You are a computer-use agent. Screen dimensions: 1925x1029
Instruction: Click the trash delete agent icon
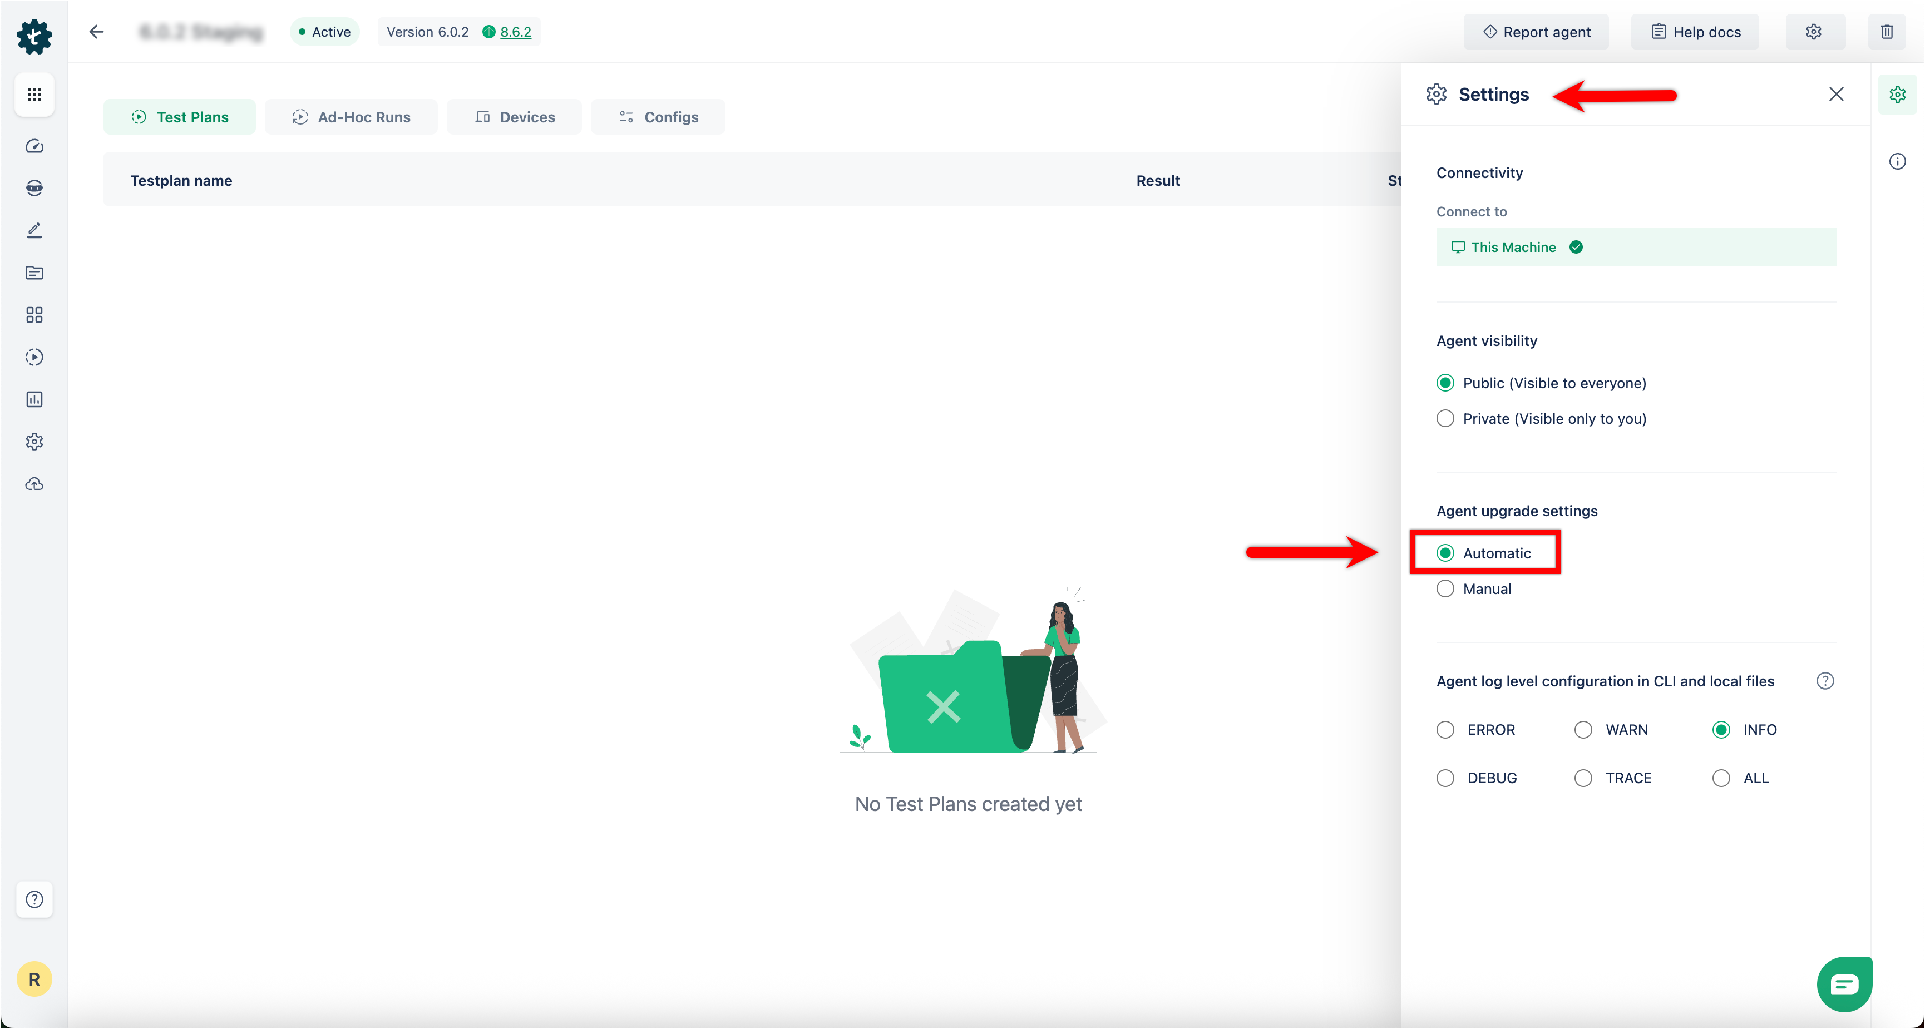1886,32
